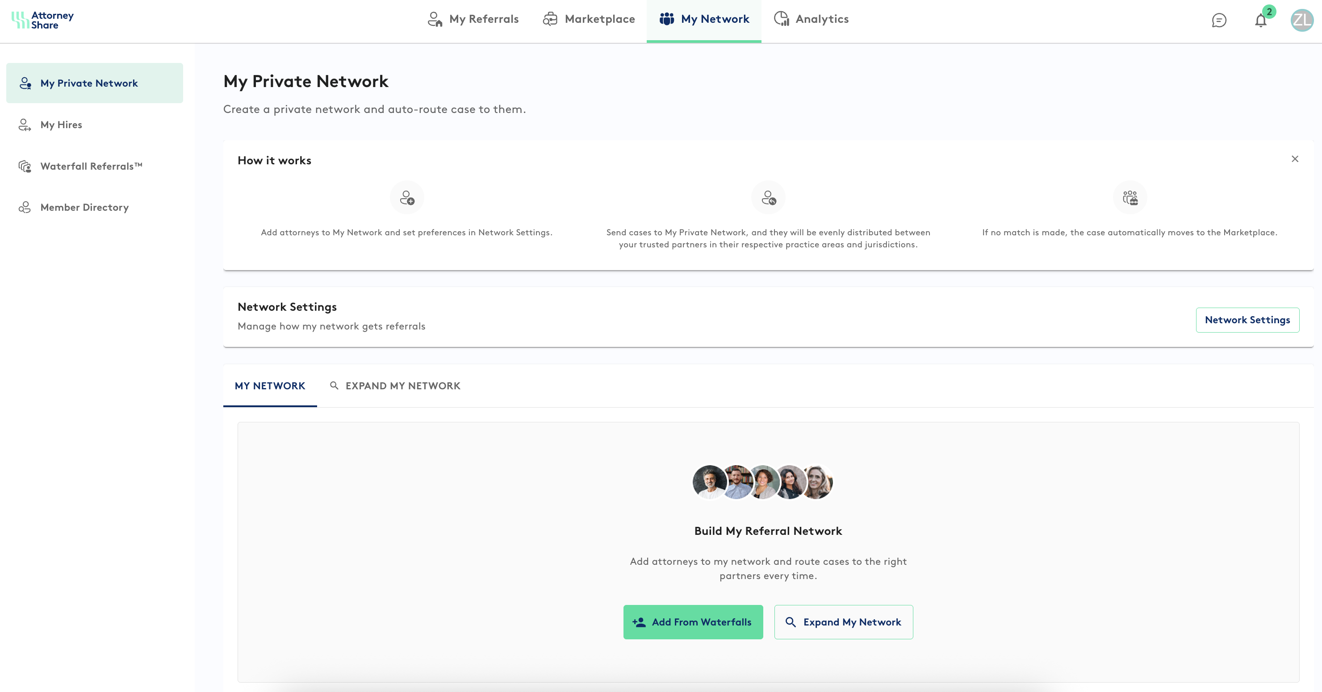
Task: Open the ZL user avatar menu
Action: point(1301,20)
